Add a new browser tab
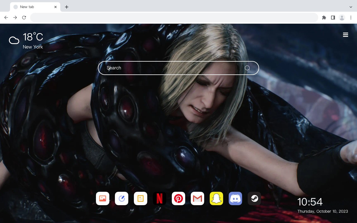The width and height of the screenshot is (357, 223). tap(66, 7)
